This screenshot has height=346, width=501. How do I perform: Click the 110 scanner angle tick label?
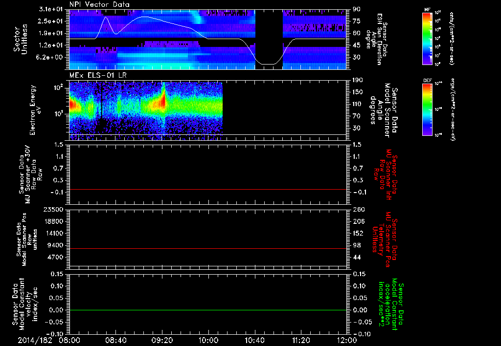pos(358,104)
